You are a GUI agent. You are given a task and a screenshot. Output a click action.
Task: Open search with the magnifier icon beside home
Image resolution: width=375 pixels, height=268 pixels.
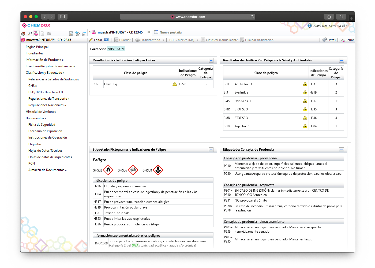[30, 33]
